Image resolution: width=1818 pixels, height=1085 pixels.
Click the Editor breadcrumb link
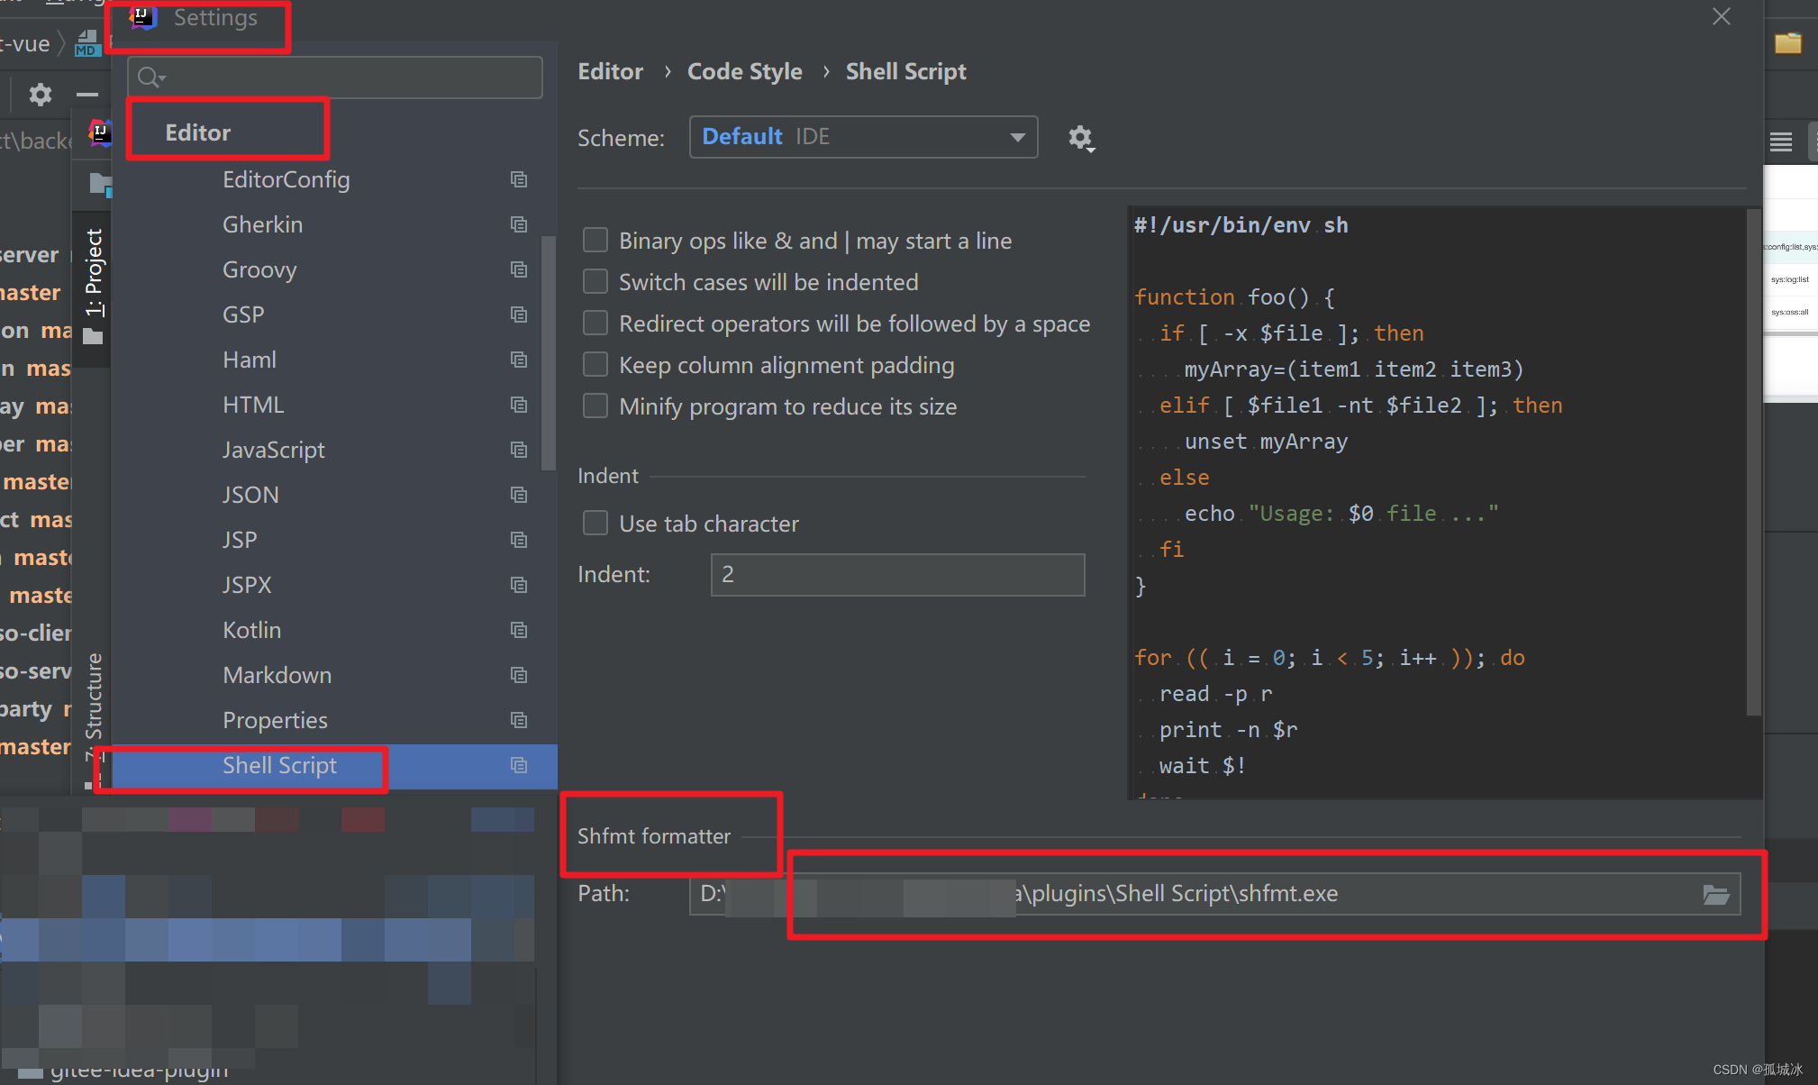point(610,71)
